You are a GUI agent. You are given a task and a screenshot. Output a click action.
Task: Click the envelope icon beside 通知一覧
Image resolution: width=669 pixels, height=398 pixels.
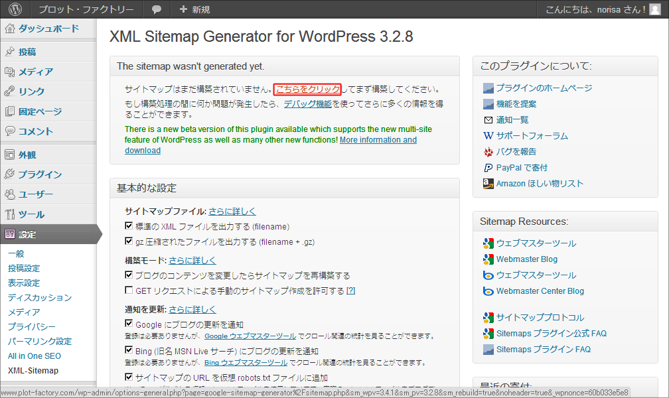(x=488, y=120)
